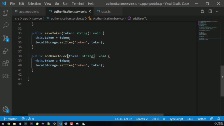Click TypeScript version 3.8.3
The height and width of the screenshot is (126, 224).
[x=190, y=119]
